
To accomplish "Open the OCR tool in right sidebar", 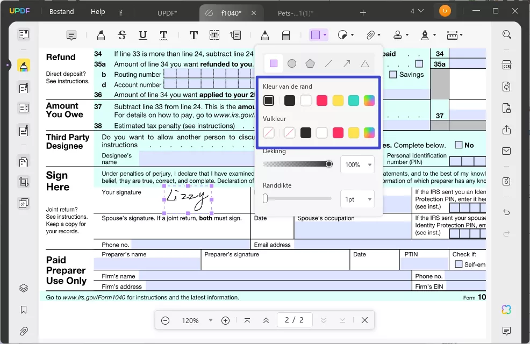I will [x=506, y=65].
